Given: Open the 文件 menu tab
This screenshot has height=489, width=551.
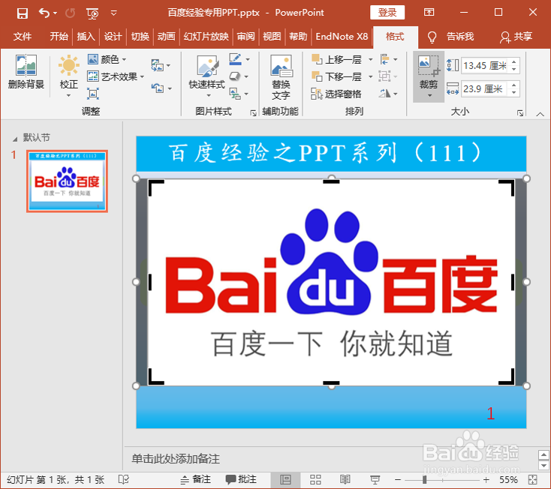Looking at the screenshot, I should pyautogui.click(x=23, y=36).
